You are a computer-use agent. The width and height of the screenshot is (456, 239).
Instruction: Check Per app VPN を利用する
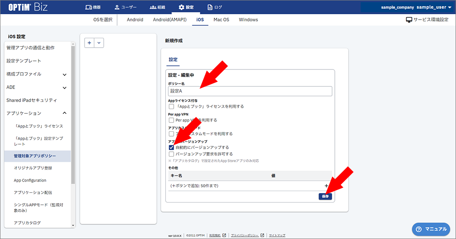(171, 120)
